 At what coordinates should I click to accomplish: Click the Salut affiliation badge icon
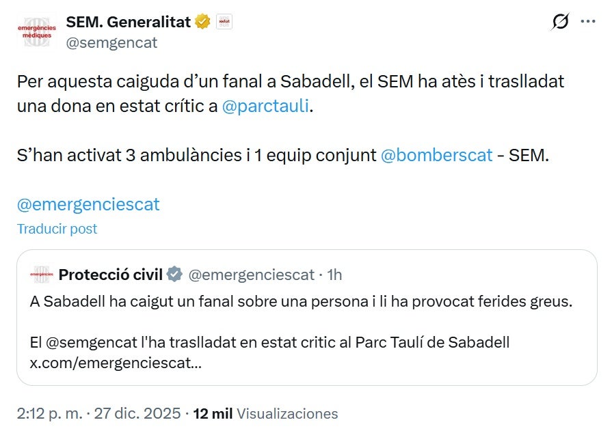pyautogui.click(x=224, y=21)
